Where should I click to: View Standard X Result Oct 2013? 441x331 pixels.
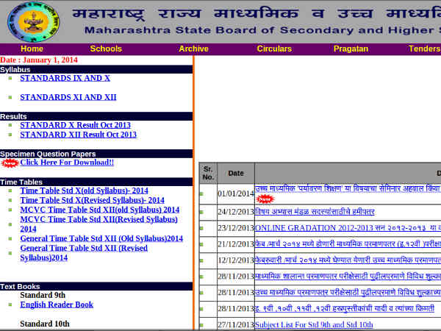75,125
